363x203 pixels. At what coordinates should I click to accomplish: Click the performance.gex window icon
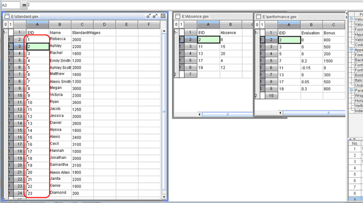coord(258,17)
